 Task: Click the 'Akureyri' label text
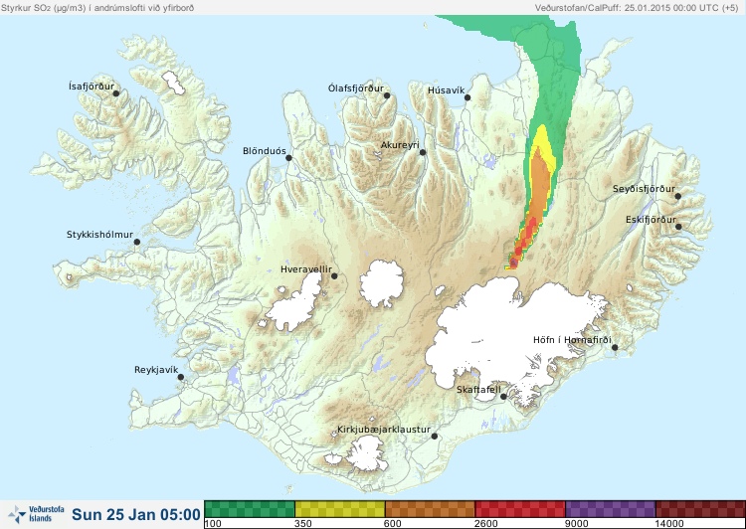400,145
